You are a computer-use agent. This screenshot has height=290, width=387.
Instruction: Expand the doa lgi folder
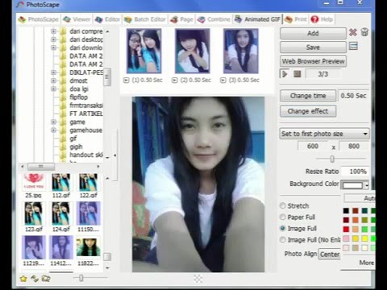pos(53,89)
